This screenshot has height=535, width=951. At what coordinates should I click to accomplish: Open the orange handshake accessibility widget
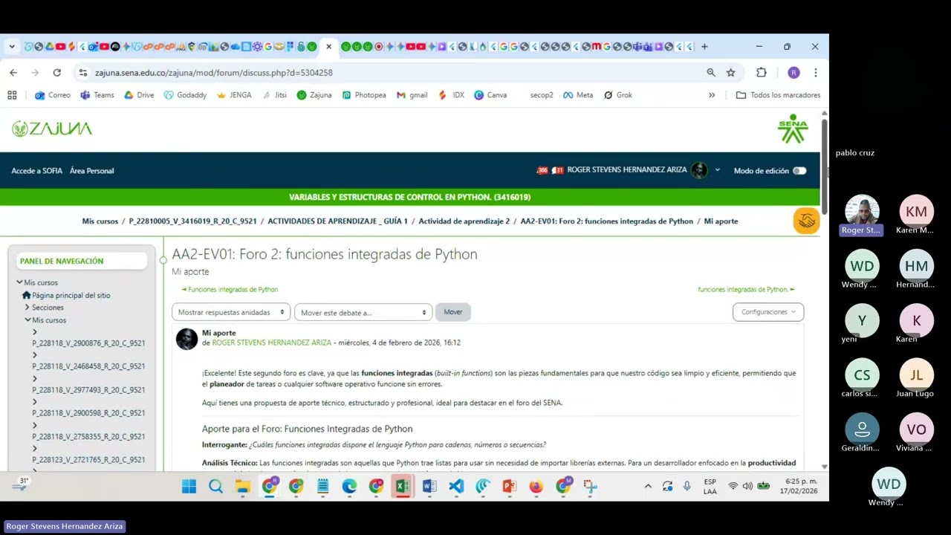pyautogui.click(x=806, y=221)
